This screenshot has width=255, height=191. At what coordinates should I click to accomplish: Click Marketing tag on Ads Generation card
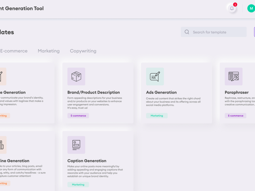157,116
